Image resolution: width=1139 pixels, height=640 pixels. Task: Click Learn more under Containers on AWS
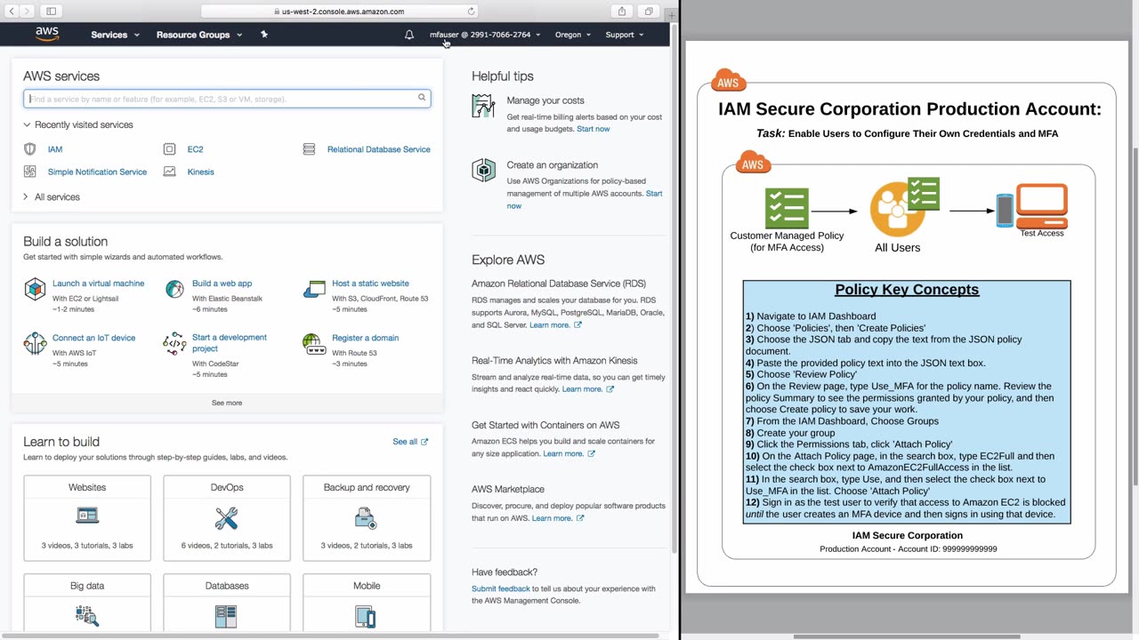point(569,453)
